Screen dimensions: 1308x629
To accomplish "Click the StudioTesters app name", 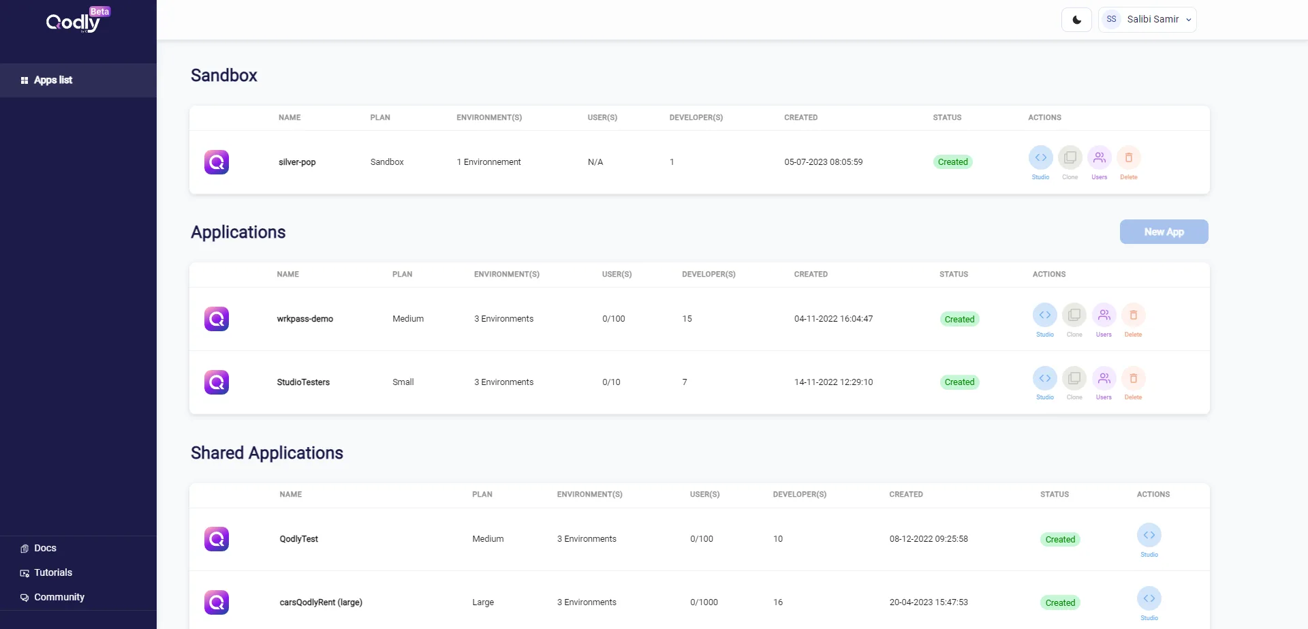I will click(x=303, y=382).
